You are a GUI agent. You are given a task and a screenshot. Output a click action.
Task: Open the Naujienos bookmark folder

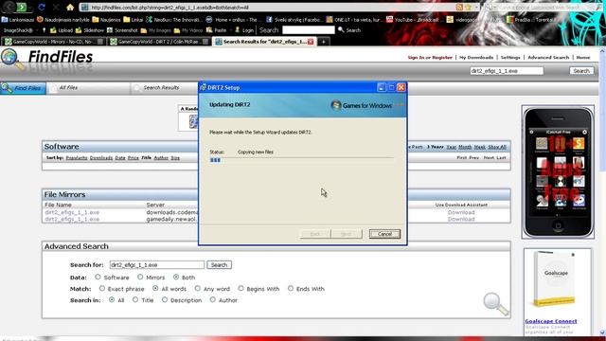pos(106,19)
